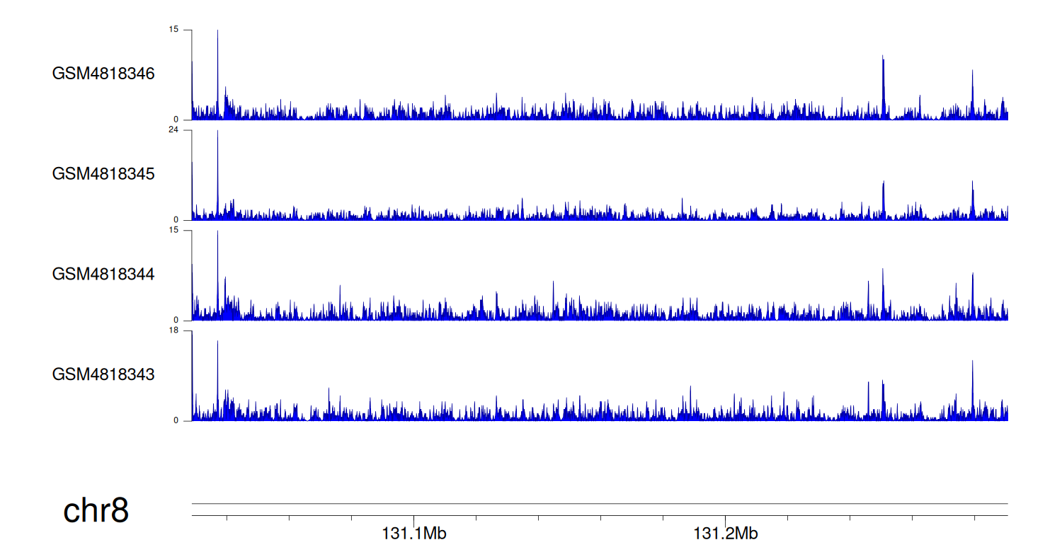This screenshot has width=1062, height=552.
Task: Click the chr8 chromosome label
Action: (96, 510)
